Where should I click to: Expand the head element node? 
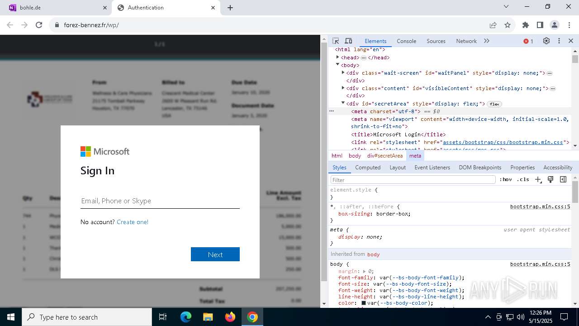pyautogui.click(x=337, y=58)
